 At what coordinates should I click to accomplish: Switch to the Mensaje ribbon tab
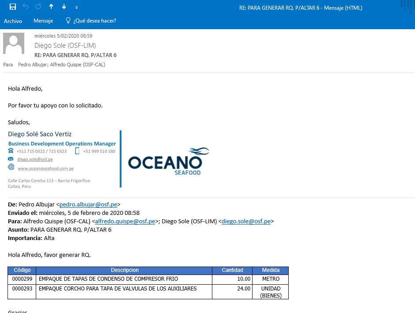tap(43, 21)
